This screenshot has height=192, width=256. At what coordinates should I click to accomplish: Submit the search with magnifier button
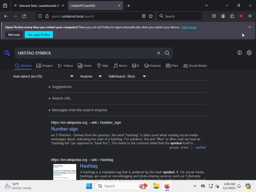167,53
